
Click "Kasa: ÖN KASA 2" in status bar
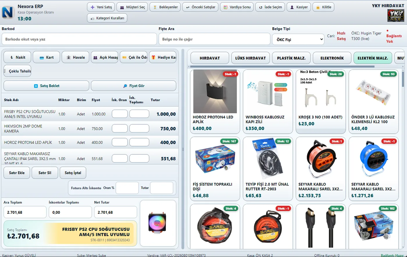(260, 255)
